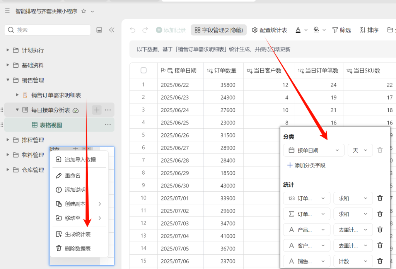Open 创建副本 submenu
This screenshot has height=269, width=396.
click(79, 204)
